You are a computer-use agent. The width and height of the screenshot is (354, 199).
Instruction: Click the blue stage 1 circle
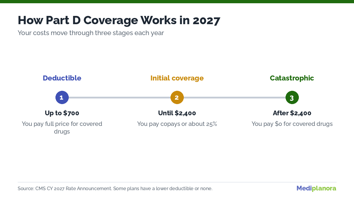[62, 97]
